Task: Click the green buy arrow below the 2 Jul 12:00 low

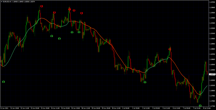Action: pyautogui.click(x=145, y=82)
